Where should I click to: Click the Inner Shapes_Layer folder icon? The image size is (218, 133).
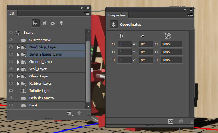pos(24,55)
